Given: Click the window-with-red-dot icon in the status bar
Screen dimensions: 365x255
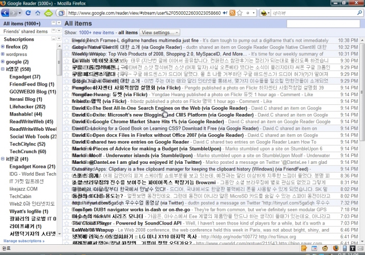Looking at the screenshot, I should [314, 248].
